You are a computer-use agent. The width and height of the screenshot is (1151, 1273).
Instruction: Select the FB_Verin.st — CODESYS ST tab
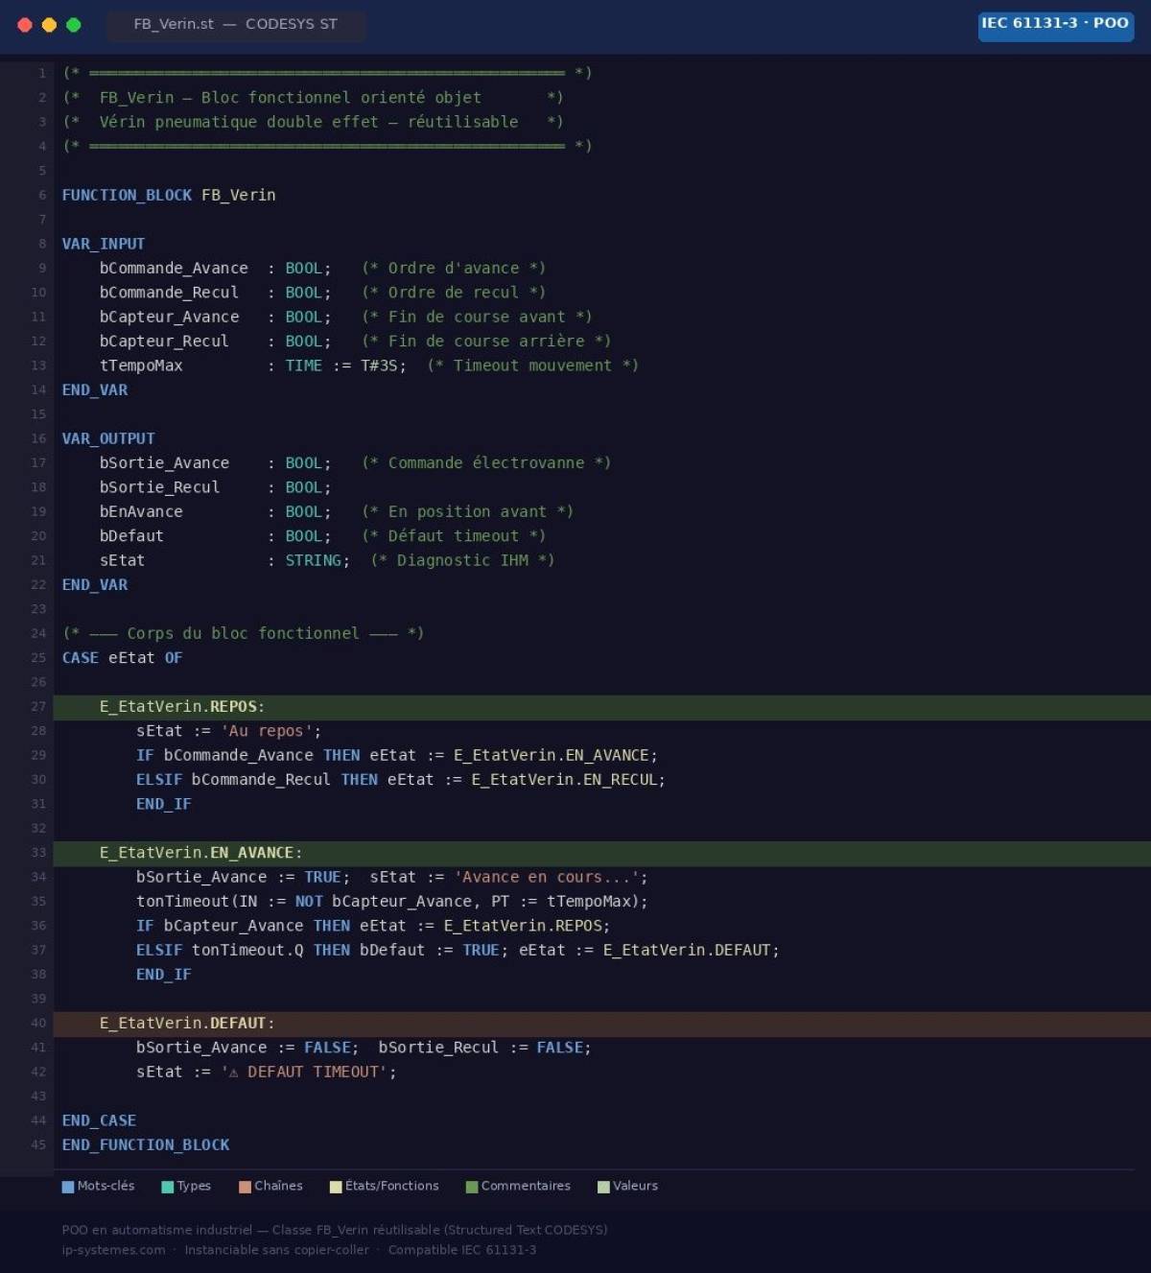[235, 24]
